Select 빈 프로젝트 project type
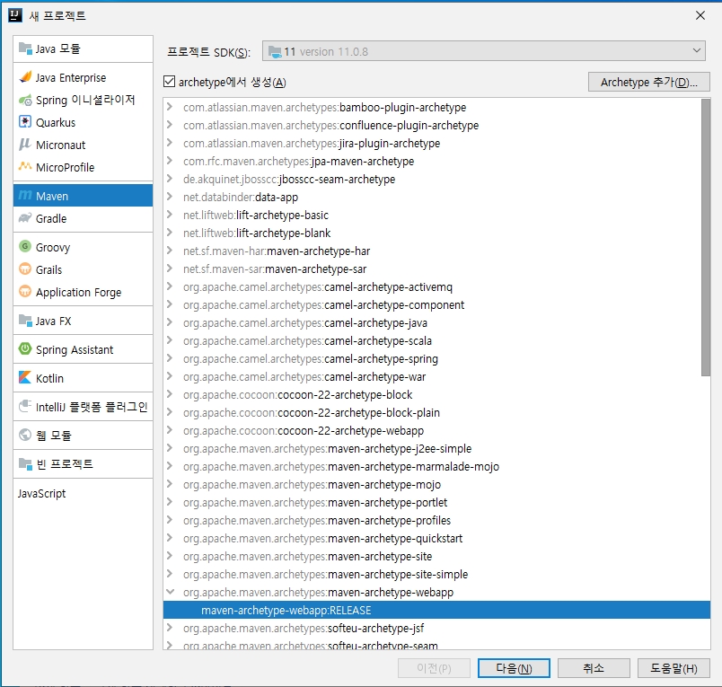Image resolution: width=722 pixels, height=687 pixels. (83, 463)
